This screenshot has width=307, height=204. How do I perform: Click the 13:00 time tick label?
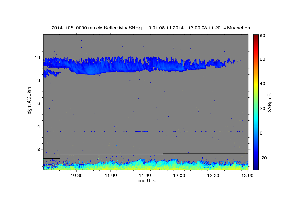point(248,176)
